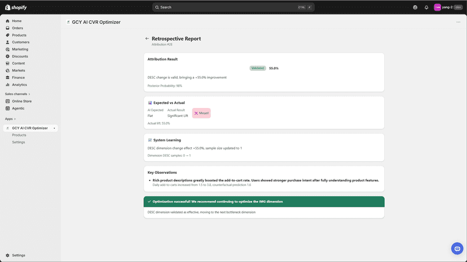This screenshot has height=262, width=467.
Task: Open the notifications bell icon
Action: (x=426, y=7)
